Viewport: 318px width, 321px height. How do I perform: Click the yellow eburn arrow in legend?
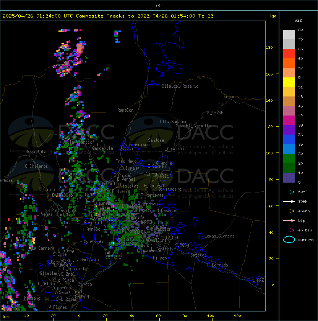289,211
